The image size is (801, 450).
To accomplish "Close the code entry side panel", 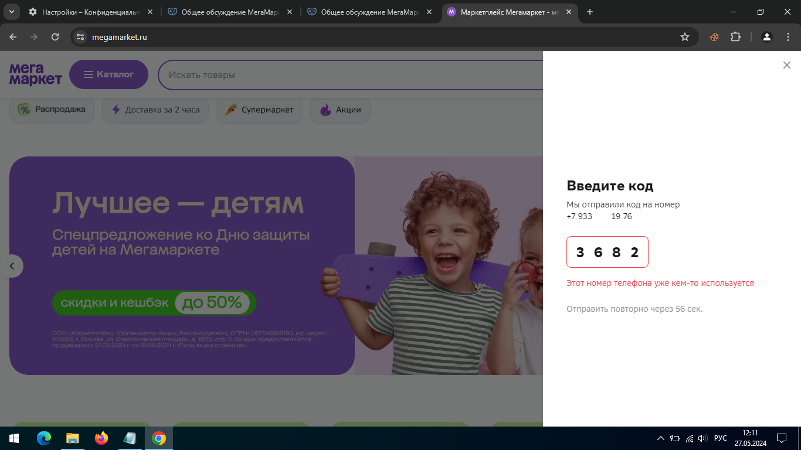I will [x=787, y=65].
